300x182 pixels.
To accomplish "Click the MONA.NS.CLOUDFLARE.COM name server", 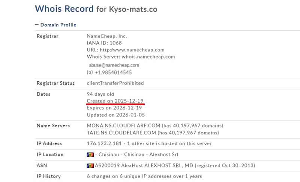I will pos(121,125).
